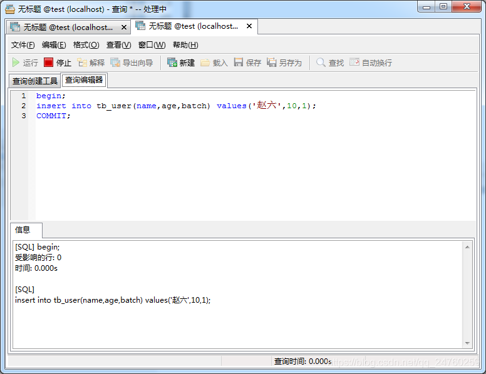Open the Find (查找) magnifier tool
Image resolution: width=486 pixels, height=374 pixels.
click(321, 63)
